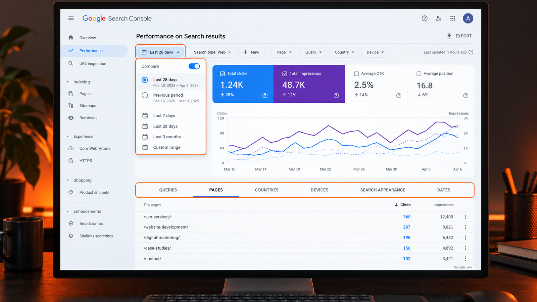The width and height of the screenshot is (537, 302).
Task: Switch to the QUERIES tab
Action: coord(168,190)
